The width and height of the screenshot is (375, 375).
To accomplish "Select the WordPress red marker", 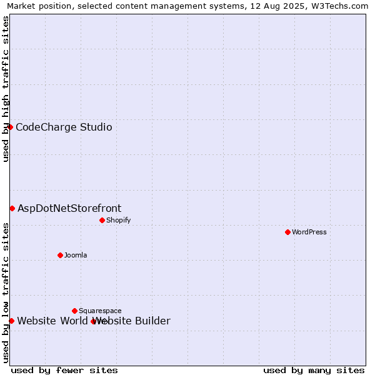I will [287, 232].
